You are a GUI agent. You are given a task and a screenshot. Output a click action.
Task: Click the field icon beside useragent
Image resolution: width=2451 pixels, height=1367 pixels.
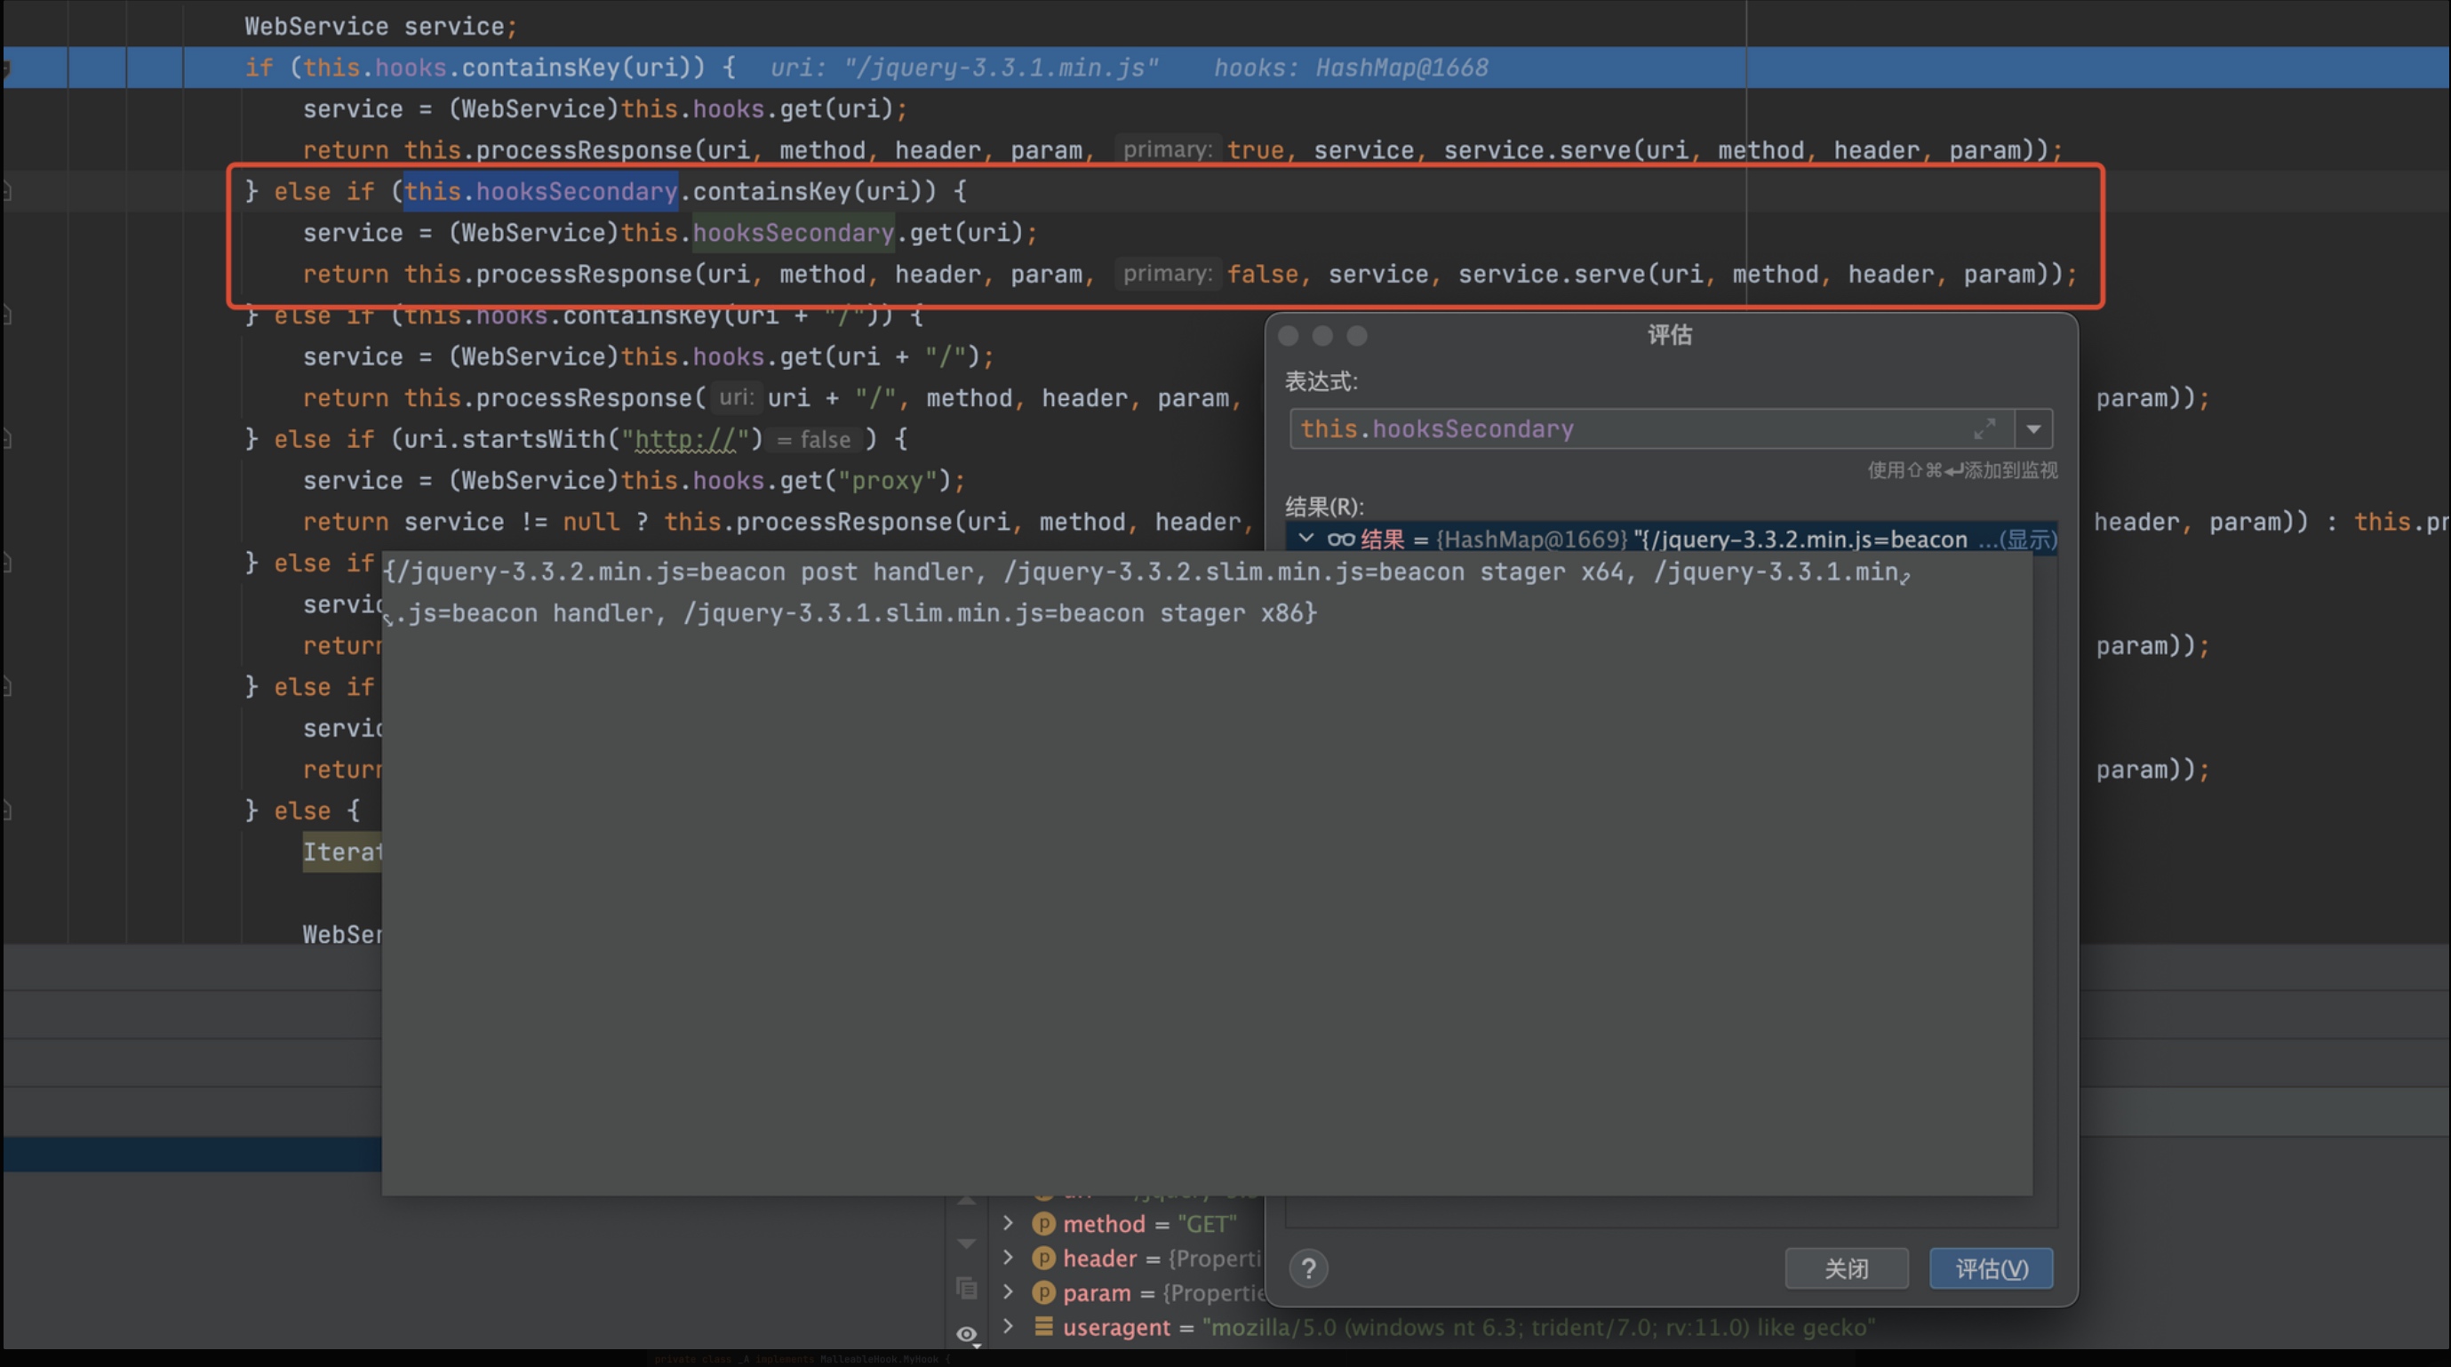tap(1044, 1326)
